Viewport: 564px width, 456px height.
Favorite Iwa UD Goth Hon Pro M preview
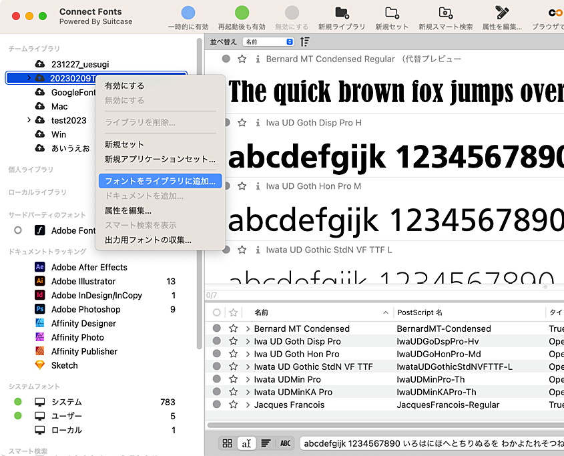tap(242, 186)
